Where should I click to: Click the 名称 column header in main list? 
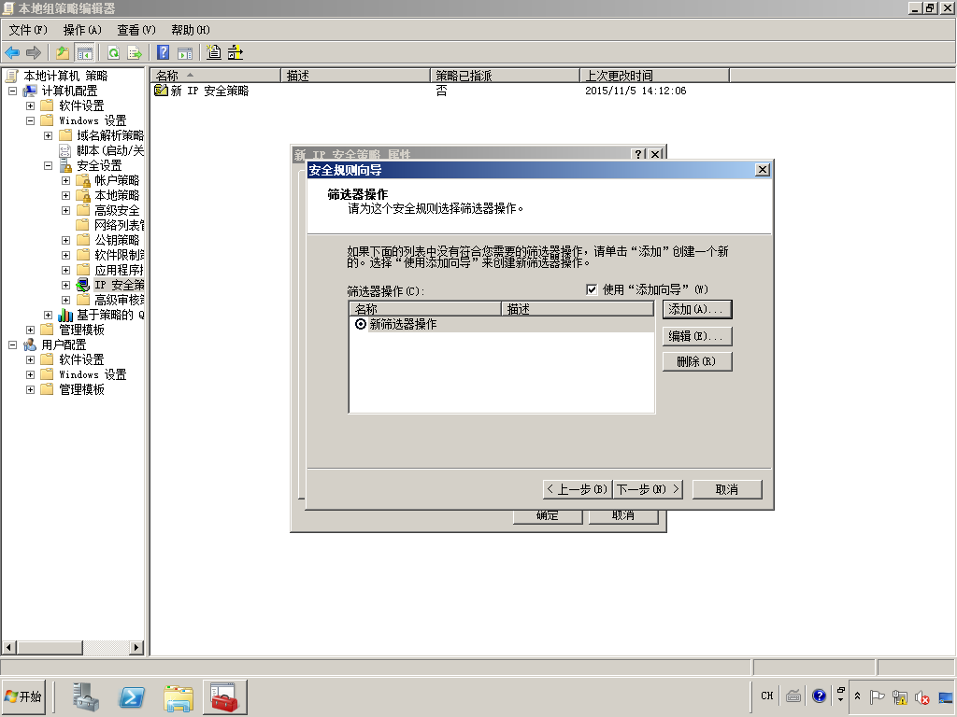click(216, 76)
